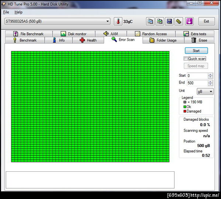Viewport: 221px width, 199px height.
Task: Click the copy screenshot to clipboard icon
Action: (159, 21)
